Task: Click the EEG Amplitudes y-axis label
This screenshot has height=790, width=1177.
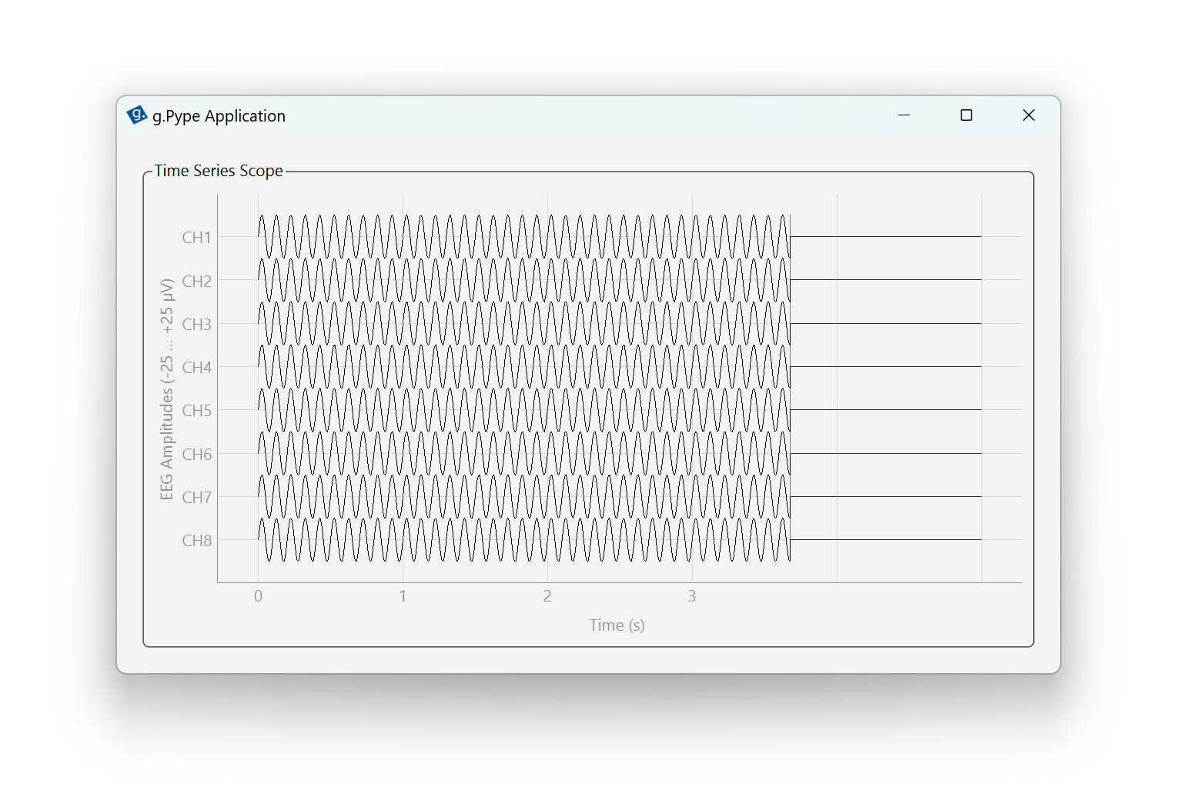Action: click(x=167, y=389)
